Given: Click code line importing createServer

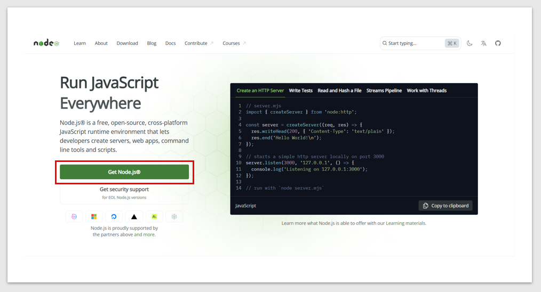Looking at the screenshot, I should (x=301, y=112).
